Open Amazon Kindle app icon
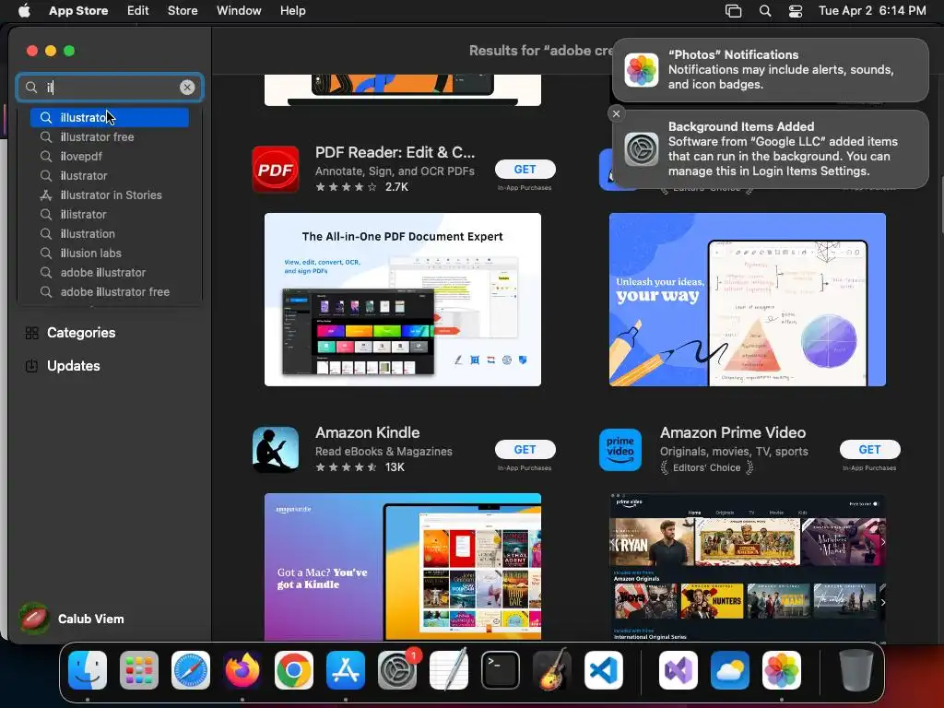 point(275,450)
